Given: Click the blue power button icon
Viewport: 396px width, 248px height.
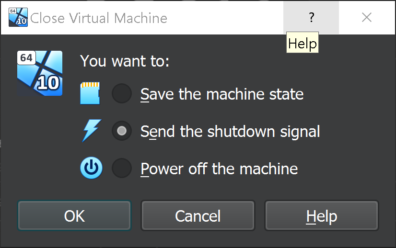Looking at the screenshot, I should (91, 169).
